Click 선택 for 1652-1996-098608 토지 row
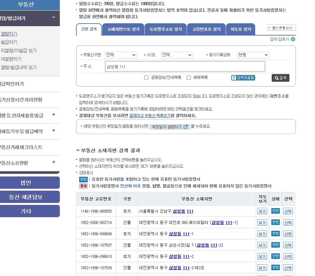 click(288, 234)
